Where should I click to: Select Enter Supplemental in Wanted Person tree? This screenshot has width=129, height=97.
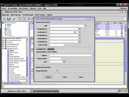tap(17, 59)
